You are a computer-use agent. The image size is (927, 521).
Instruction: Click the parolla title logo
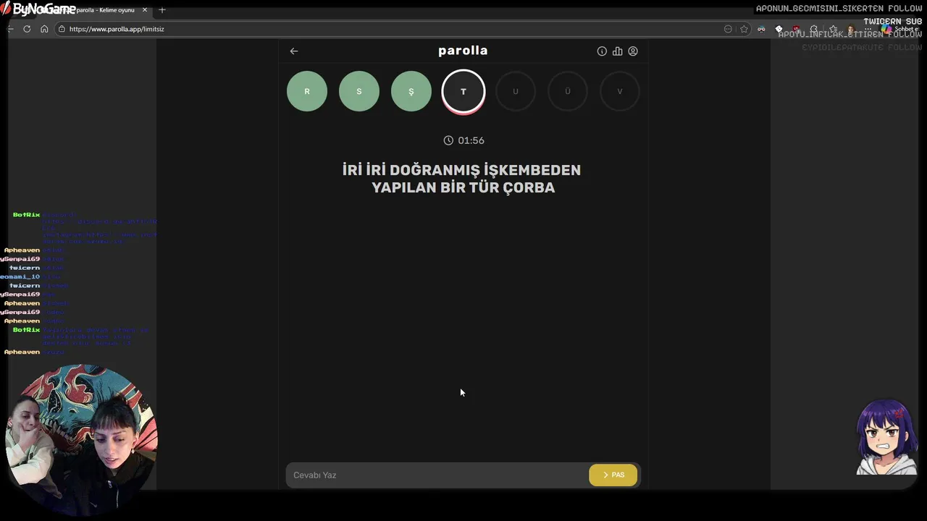point(463,51)
